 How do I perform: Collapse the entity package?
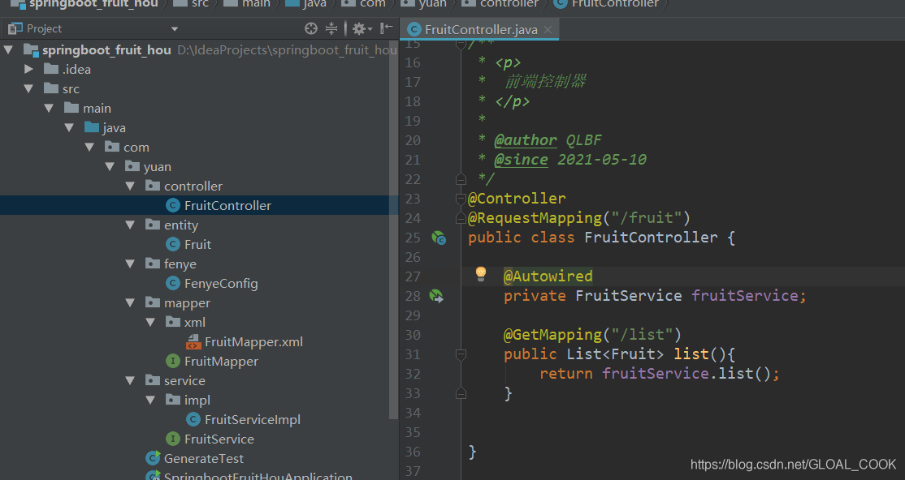point(130,225)
